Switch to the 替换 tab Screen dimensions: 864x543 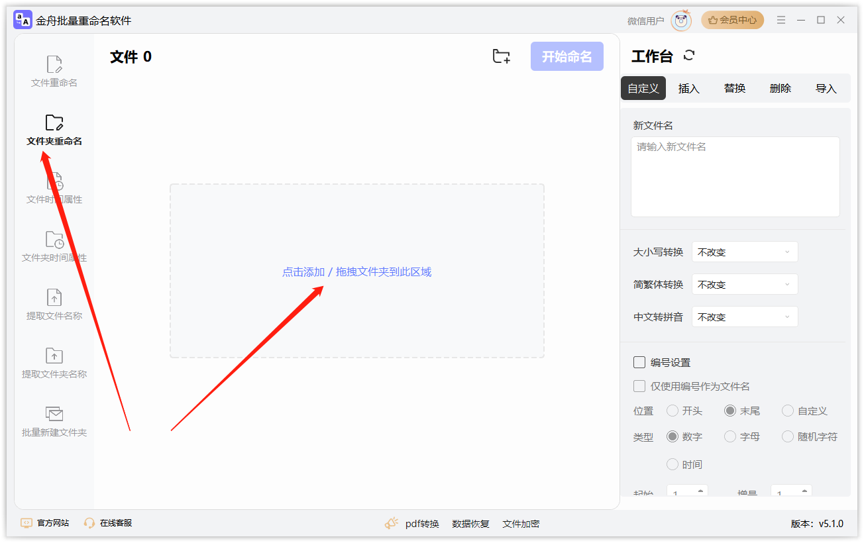734,87
